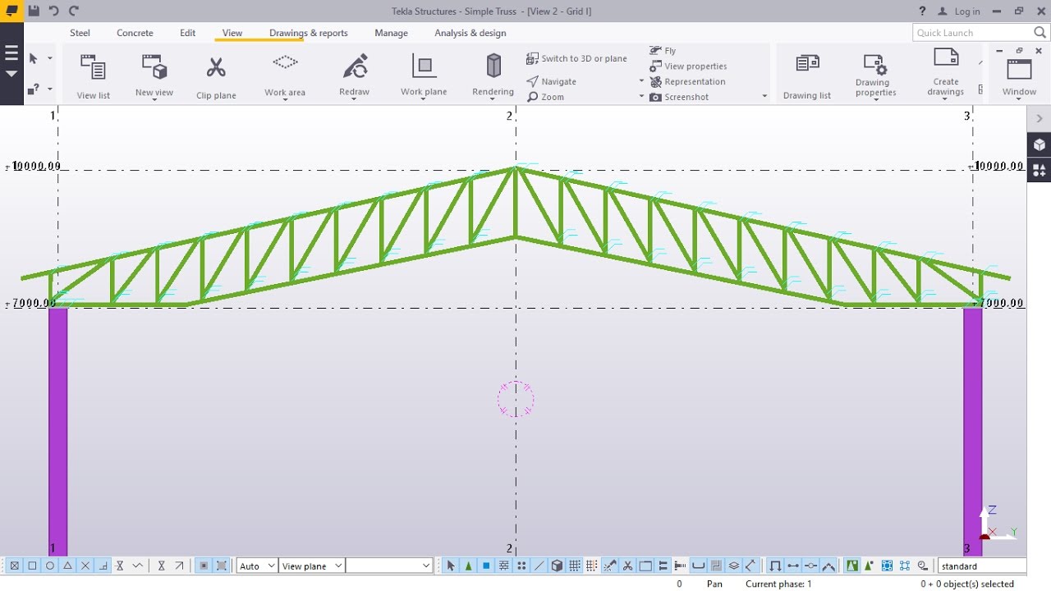Click the Save icon in title bar
This screenshot has height=591, width=1051.
[33, 11]
